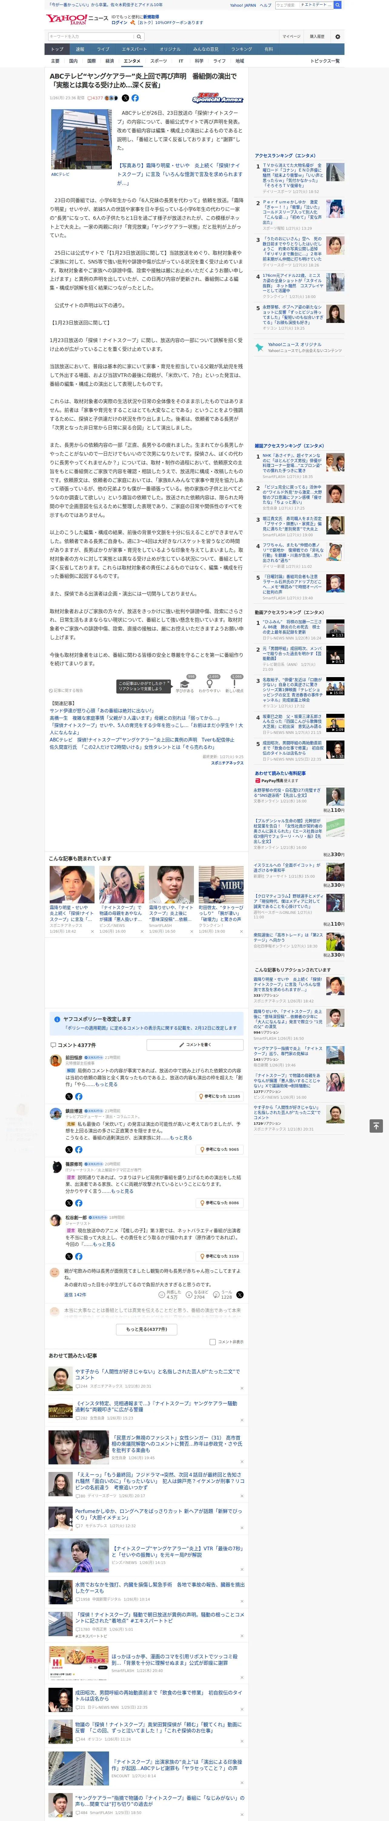Share 松谷創一郎's comment on X
389x1821 pixels.
(x=69, y=1256)
